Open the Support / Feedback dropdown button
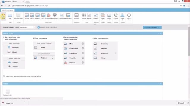190x106 pixels. (x=152, y=27)
